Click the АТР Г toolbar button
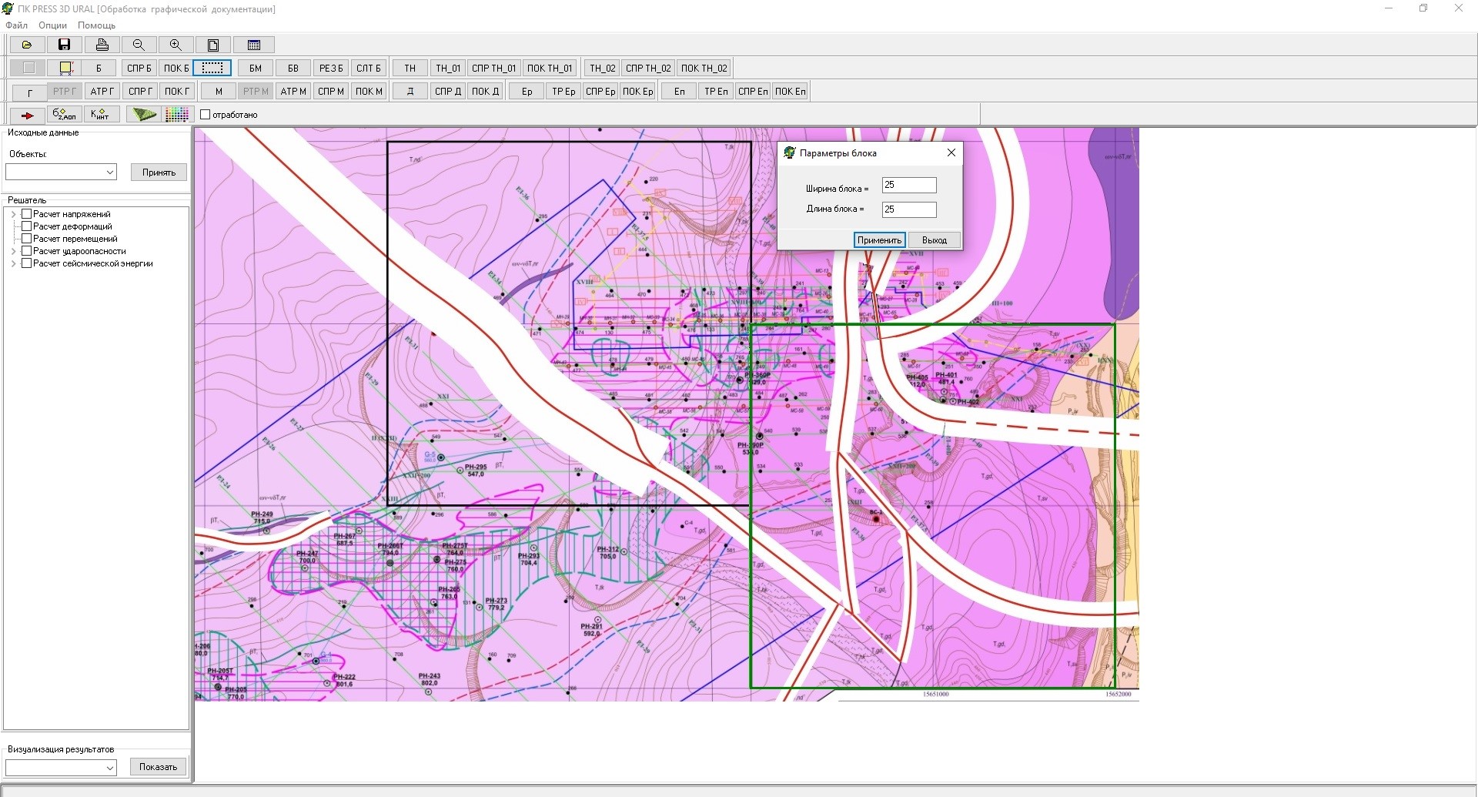The width and height of the screenshot is (1478, 797). [102, 92]
